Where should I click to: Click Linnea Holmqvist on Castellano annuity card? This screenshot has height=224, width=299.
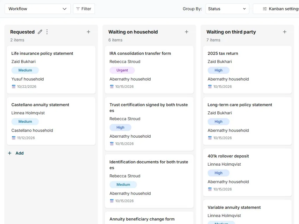28,113
